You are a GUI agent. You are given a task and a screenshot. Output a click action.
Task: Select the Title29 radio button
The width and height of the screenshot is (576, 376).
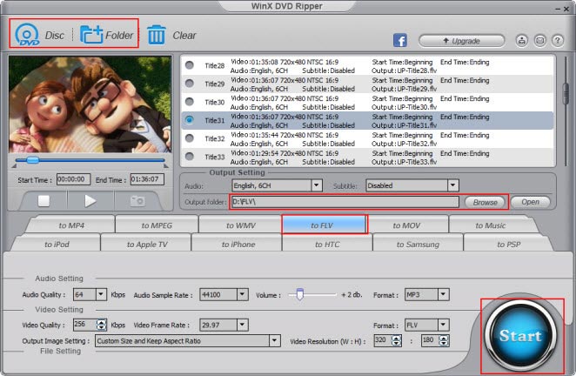tap(189, 84)
